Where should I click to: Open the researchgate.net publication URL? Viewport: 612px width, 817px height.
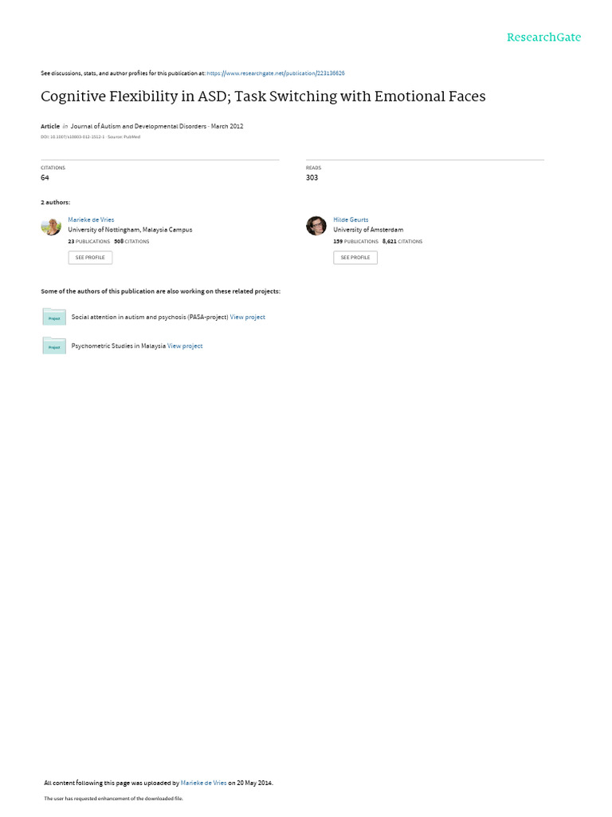(x=275, y=73)
